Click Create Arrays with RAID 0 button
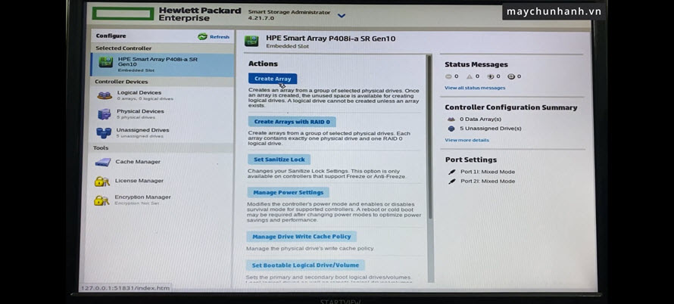This screenshot has height=304, width=674. tap(292, 122)
